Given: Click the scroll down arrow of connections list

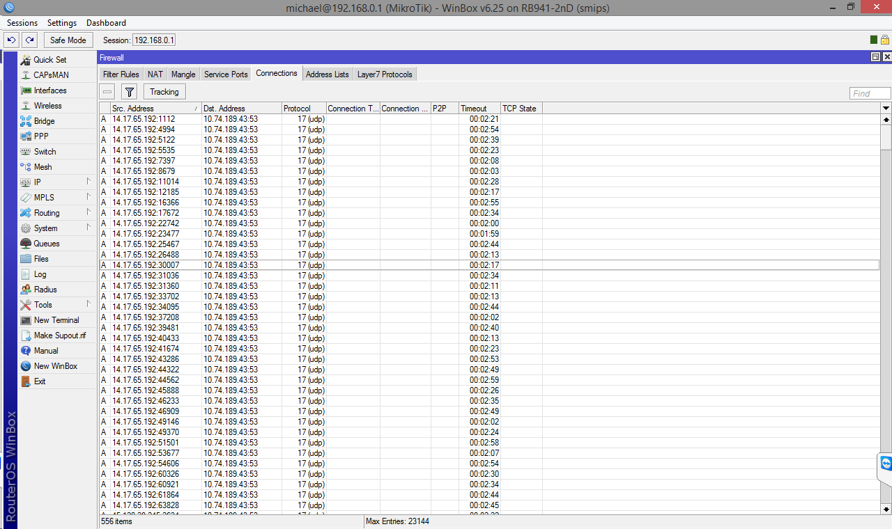Looking at the screenshot, I should 886,509.
